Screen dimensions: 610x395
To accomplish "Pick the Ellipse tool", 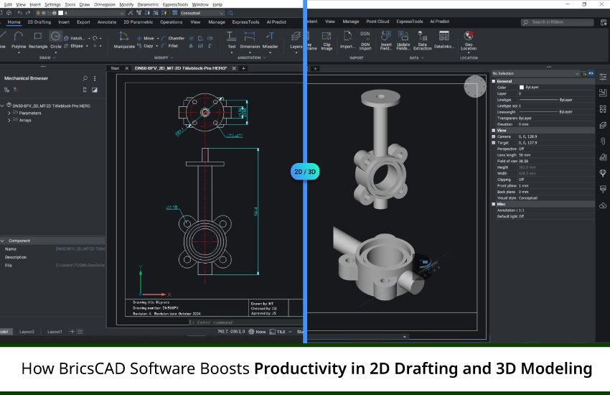I will pyautogui.click(x=73, y=46).
